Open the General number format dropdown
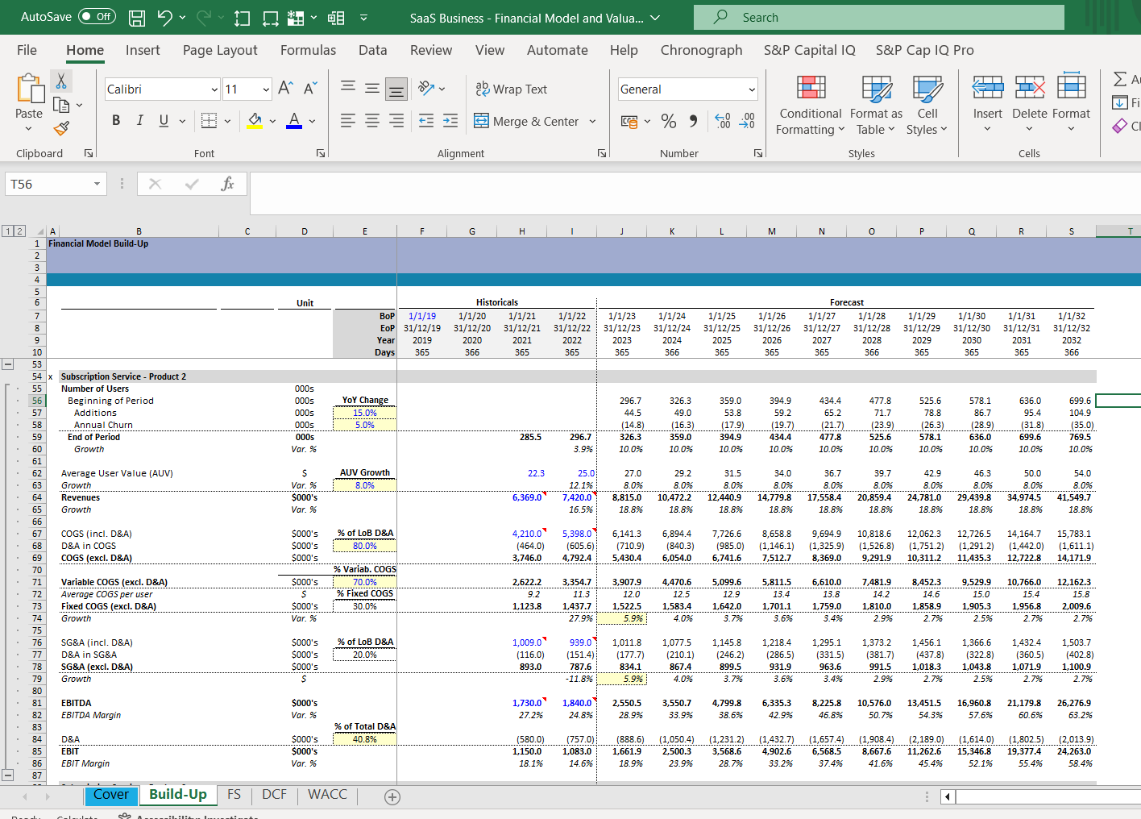1141x819 pixels. (751, 89)
